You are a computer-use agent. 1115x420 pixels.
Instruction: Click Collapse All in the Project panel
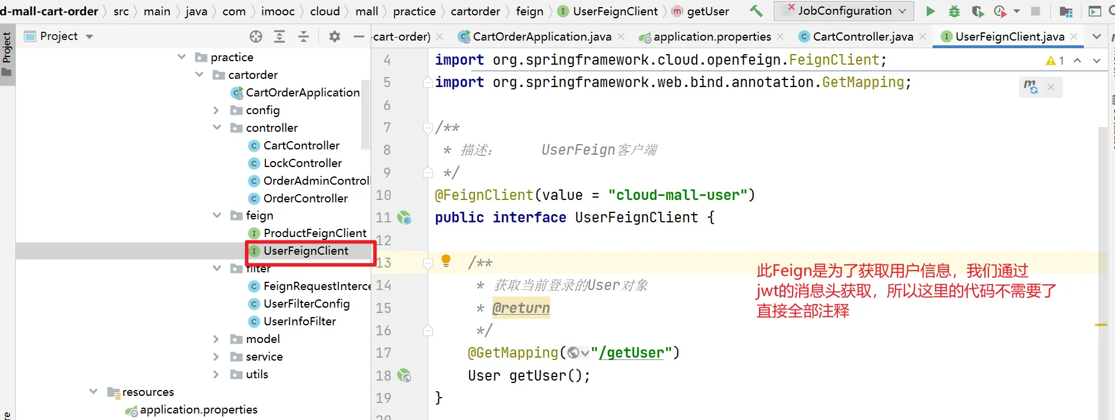304,36
